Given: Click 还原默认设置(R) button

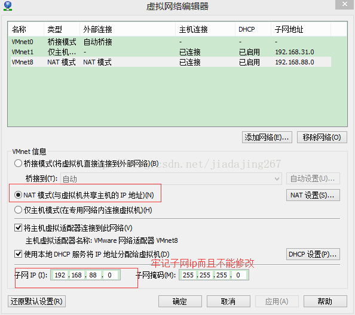Looking at the screenshot, I should (x=36, y=301).
